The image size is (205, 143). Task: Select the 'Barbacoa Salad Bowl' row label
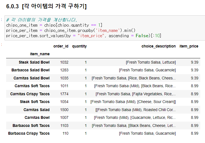click(x=31, y=70)
